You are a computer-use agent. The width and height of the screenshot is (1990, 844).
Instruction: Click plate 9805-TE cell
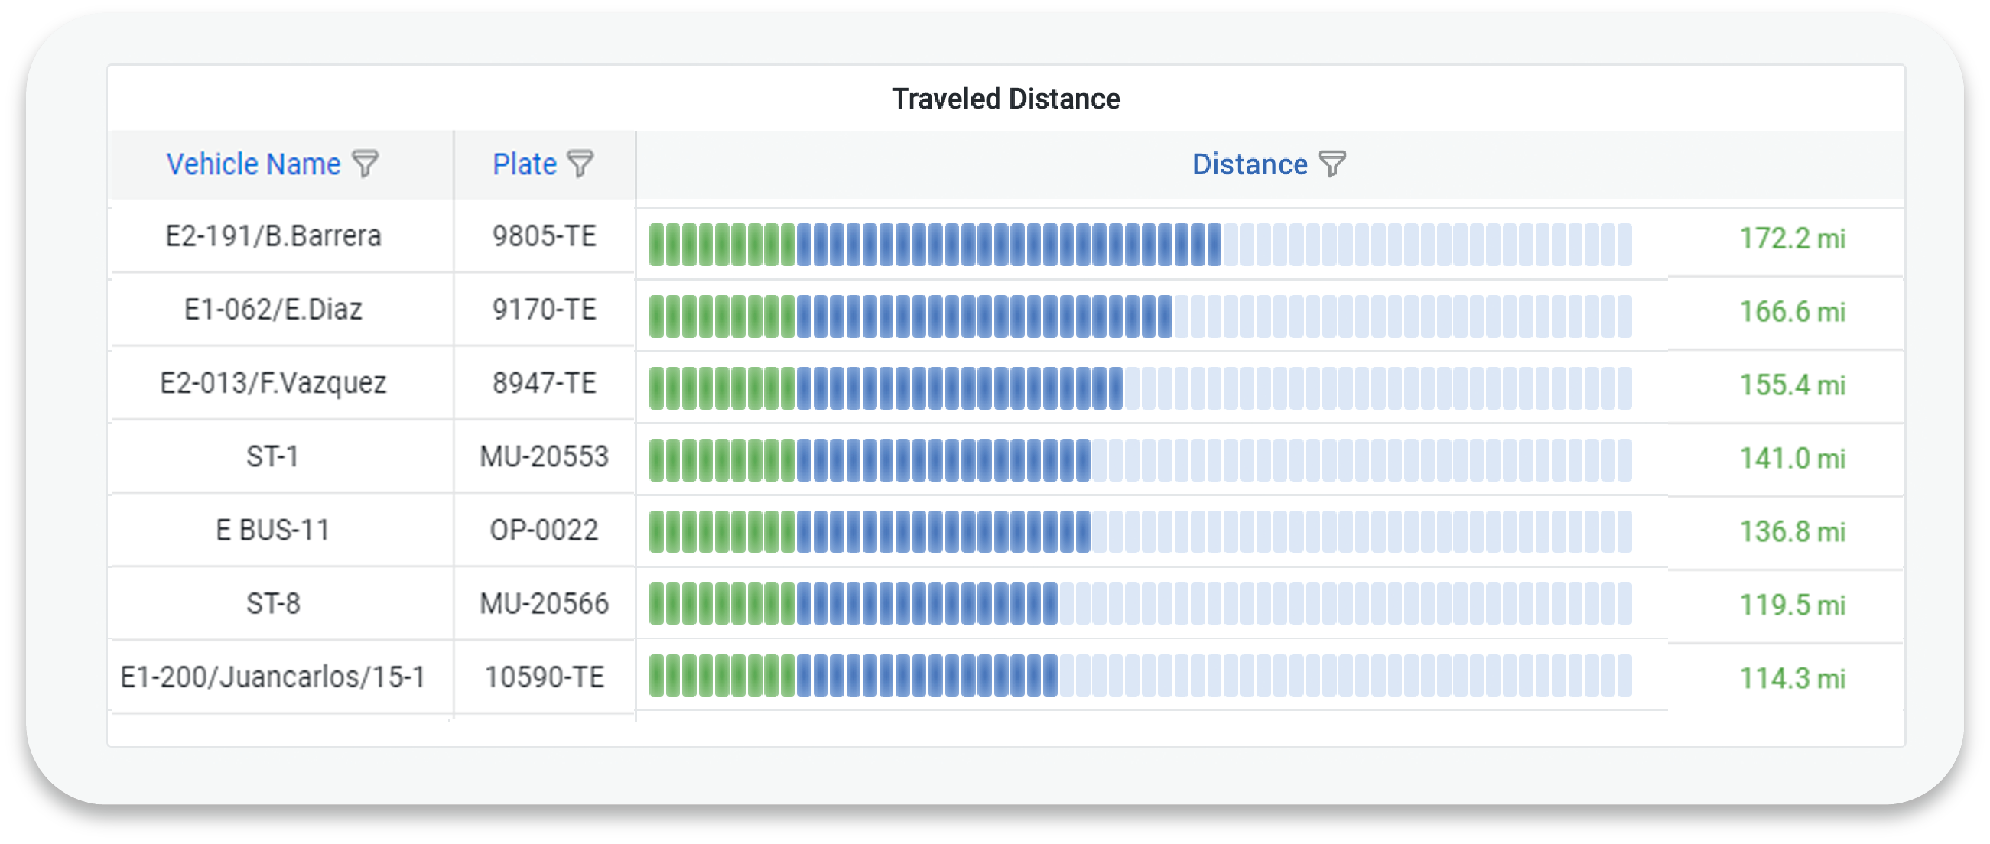coord(544,237)
